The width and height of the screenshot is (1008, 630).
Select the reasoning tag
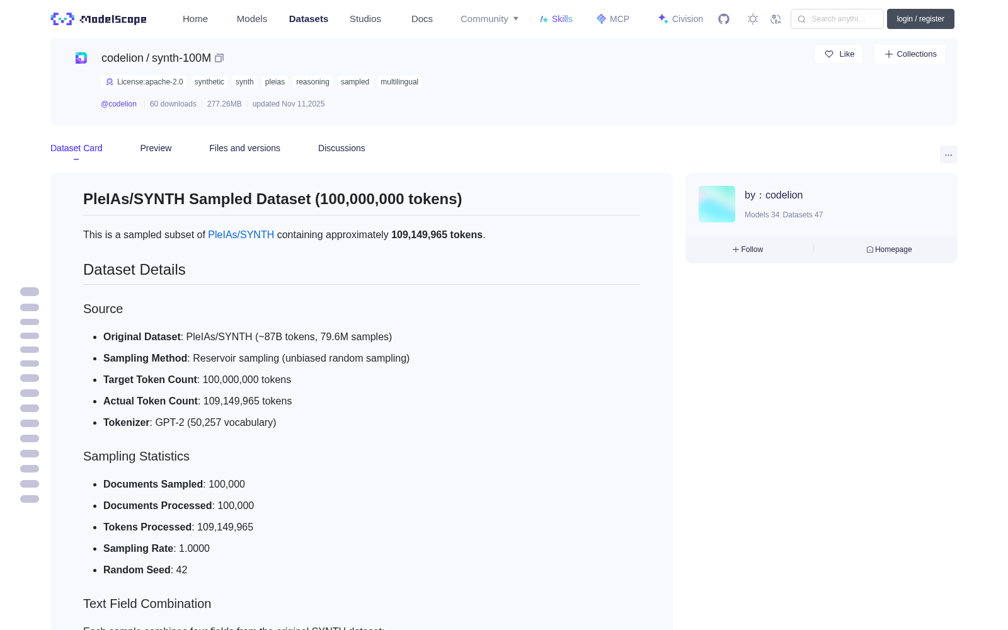tap(312, 82)
